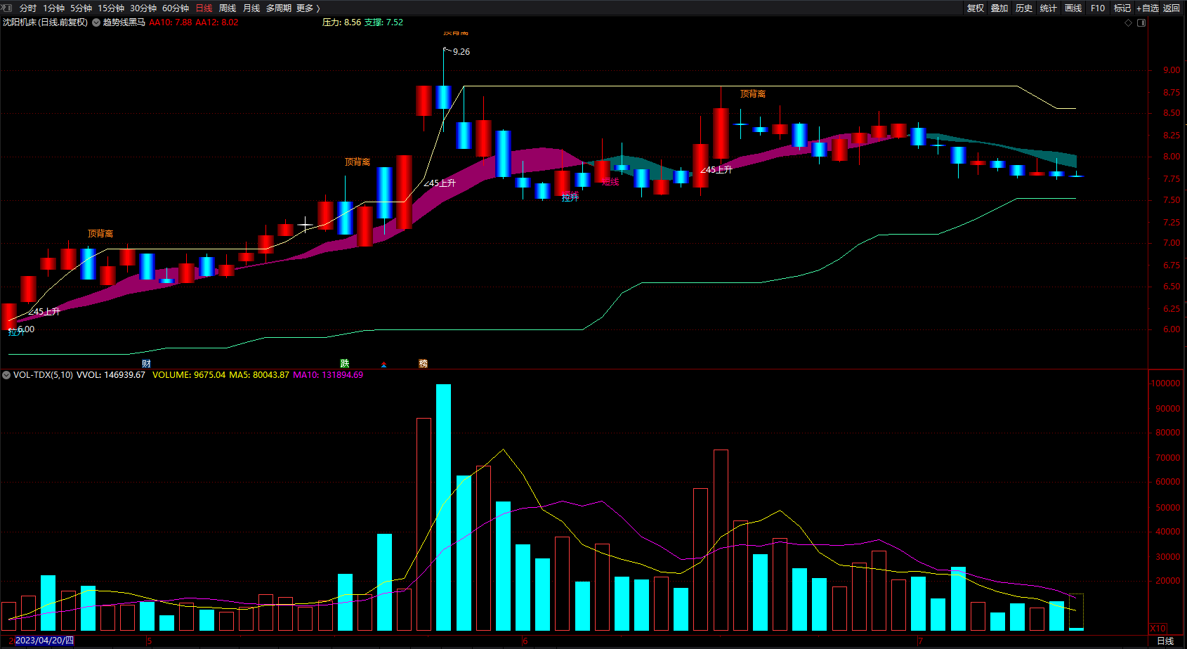Click the 复权 adjustment button
This screenshot has width=1187, height=649.
[x=976, y=8]
